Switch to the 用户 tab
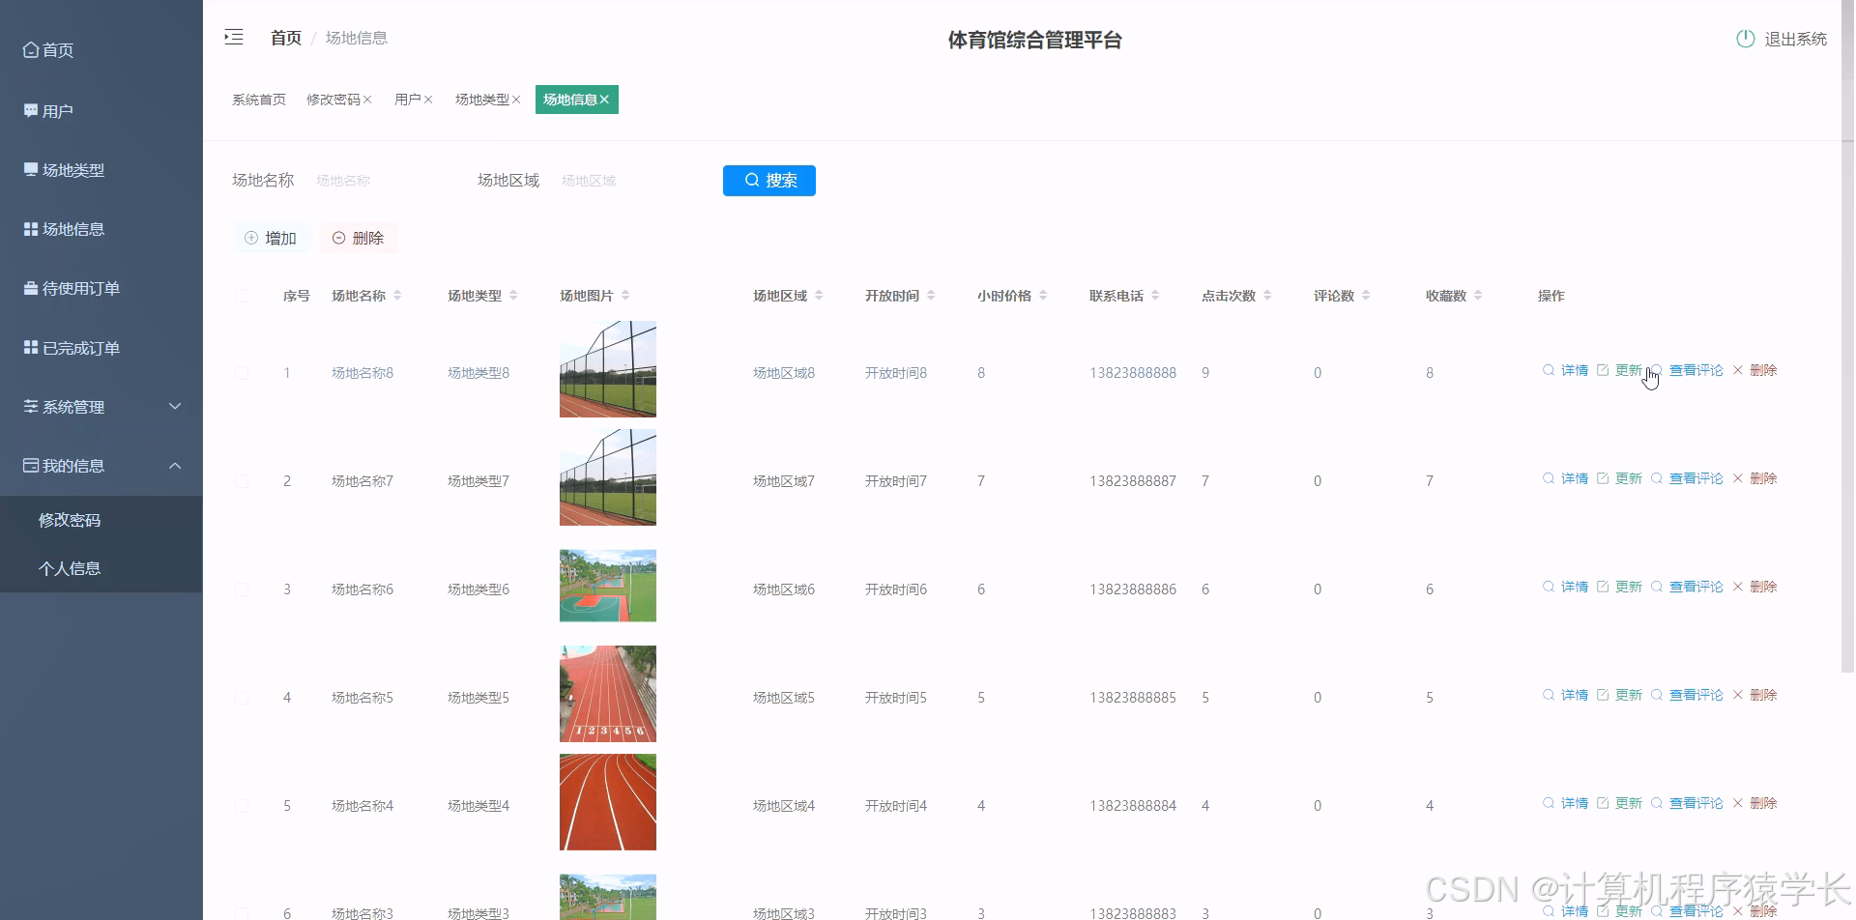 [408, 100]
